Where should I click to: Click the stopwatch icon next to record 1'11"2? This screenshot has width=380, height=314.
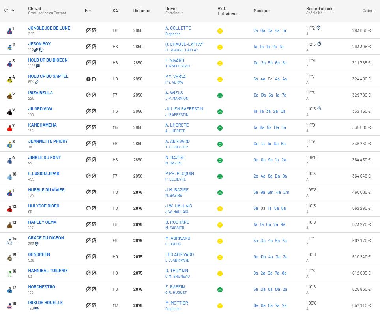[318, 28]
